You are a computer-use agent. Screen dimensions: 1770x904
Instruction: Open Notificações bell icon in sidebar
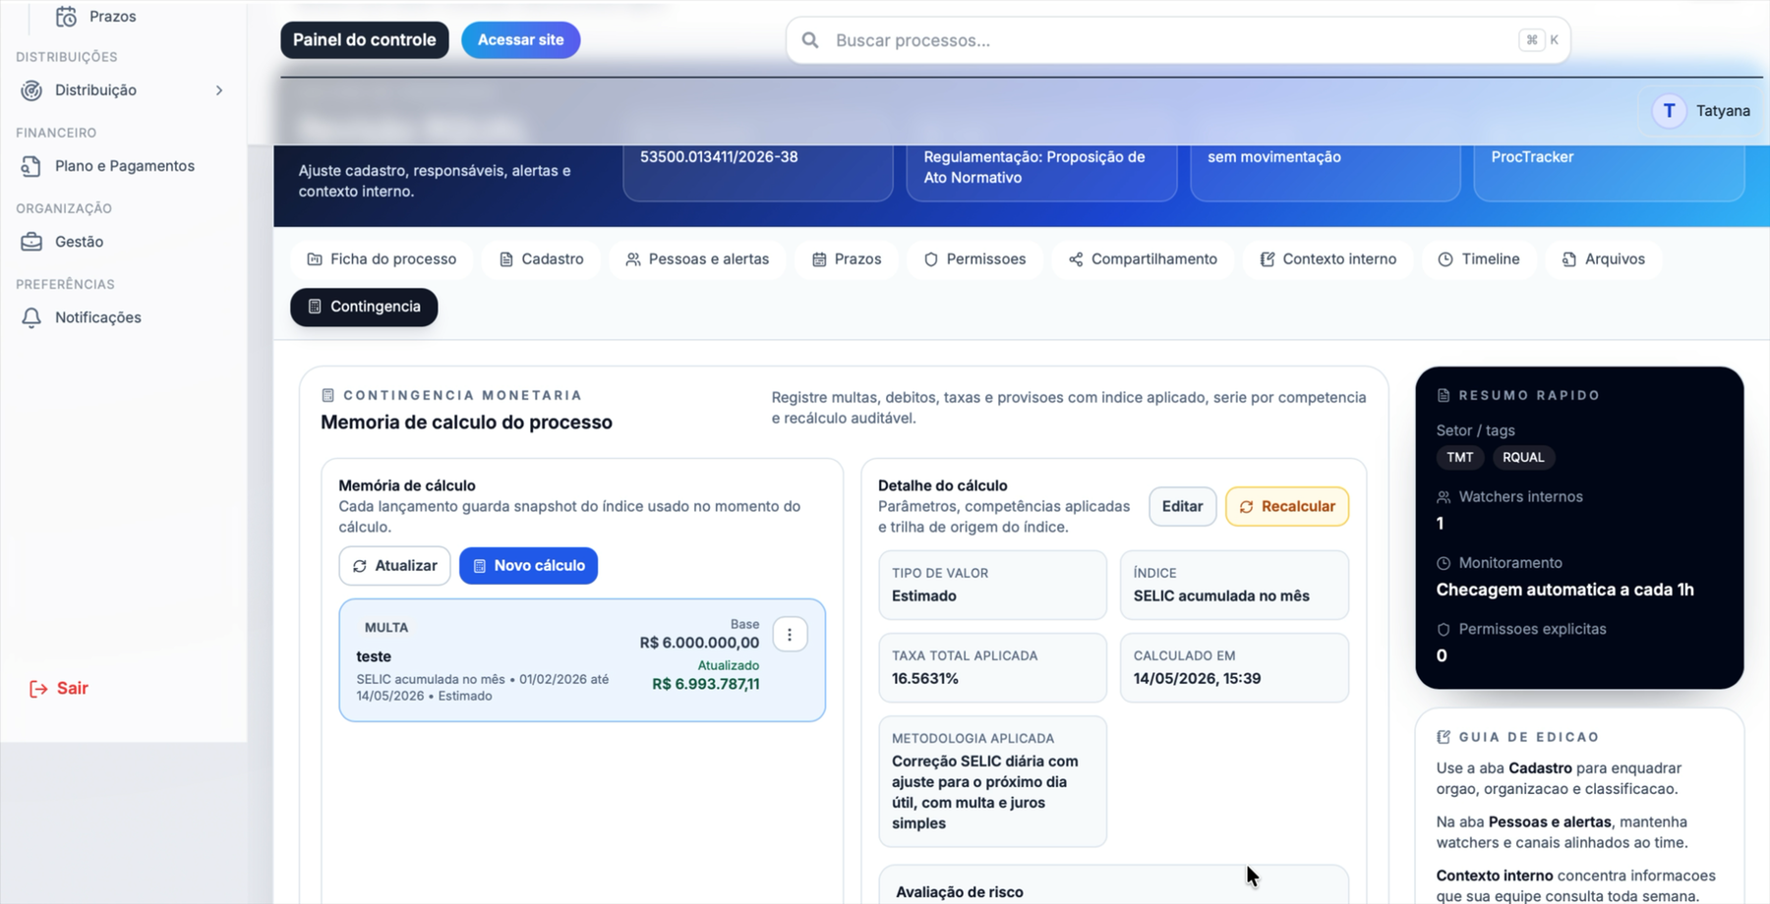(31, 317)
